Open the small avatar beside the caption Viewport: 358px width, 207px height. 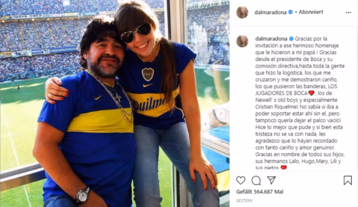tap(242, 41)
